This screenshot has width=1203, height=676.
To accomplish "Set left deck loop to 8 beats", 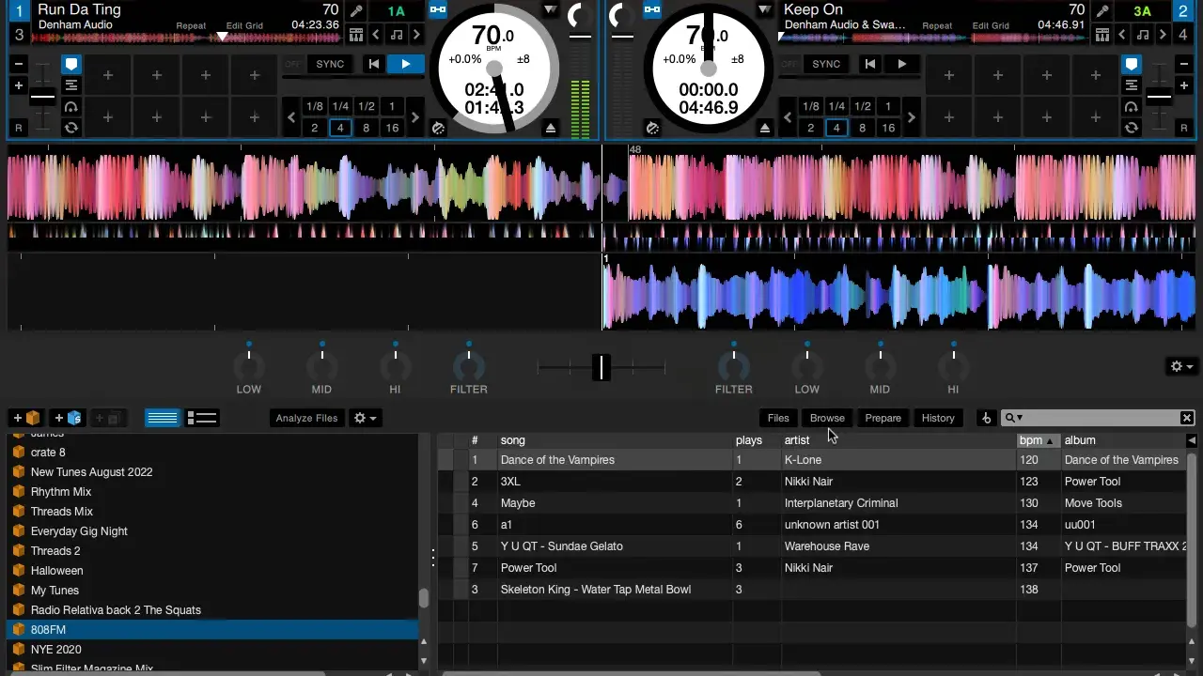I will pos(366,128).
